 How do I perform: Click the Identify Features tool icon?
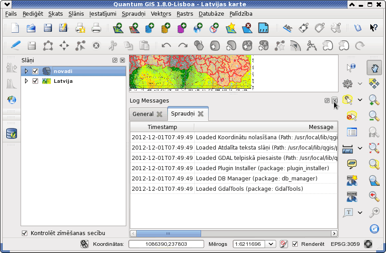[351, 68]
